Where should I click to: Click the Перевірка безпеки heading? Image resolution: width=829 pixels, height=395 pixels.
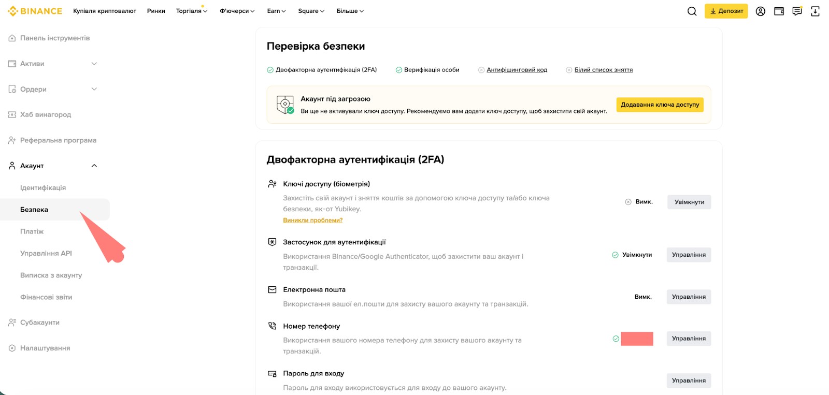pyautogui.click(x=316, y=46)
